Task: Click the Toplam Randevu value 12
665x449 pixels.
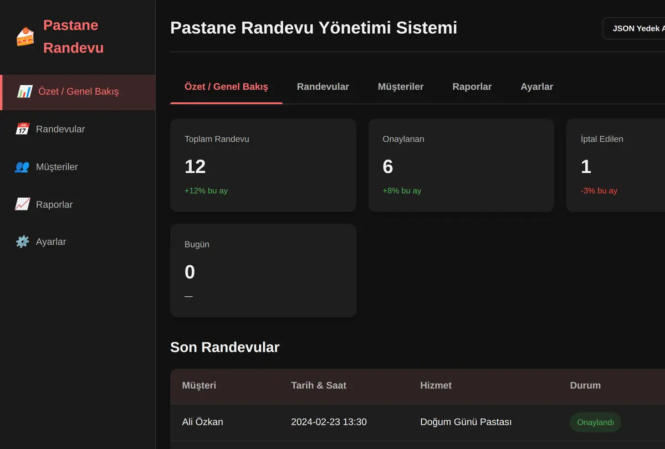Action: 195,167
